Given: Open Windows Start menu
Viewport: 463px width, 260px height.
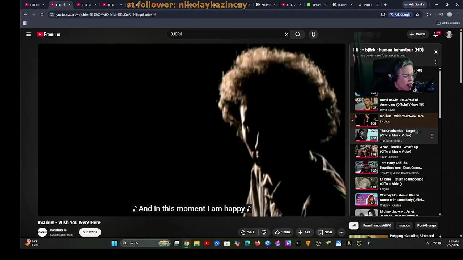Looking at the screenshot, I should click(x=114, y=243).
